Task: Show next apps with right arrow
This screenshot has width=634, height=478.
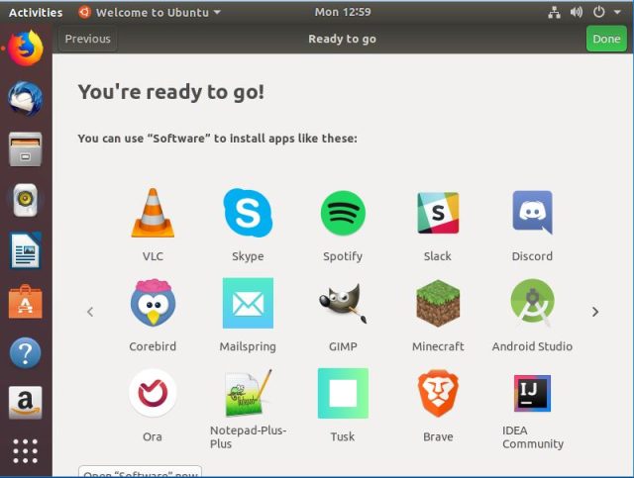Action: (x=595, y=312)
